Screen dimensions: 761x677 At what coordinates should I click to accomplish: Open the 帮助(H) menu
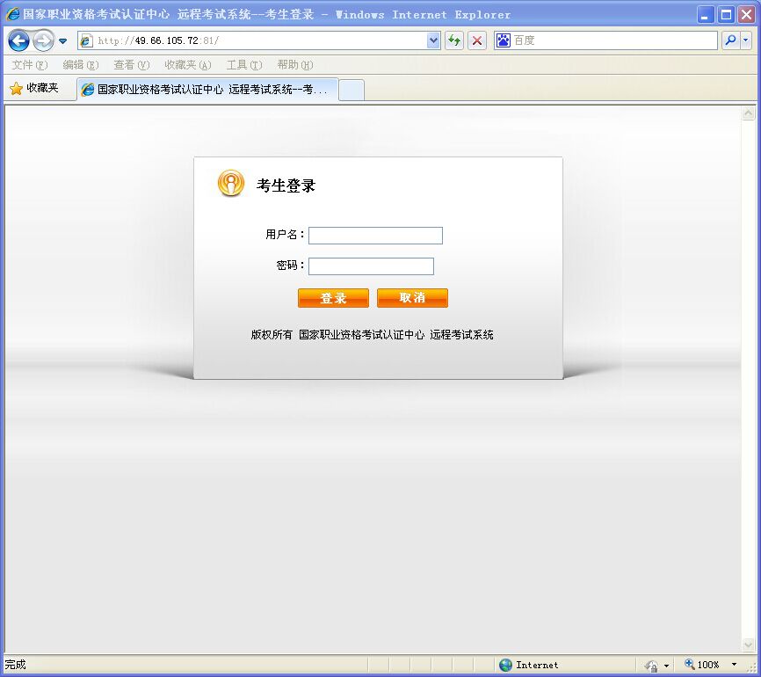(x=295, y=64)
